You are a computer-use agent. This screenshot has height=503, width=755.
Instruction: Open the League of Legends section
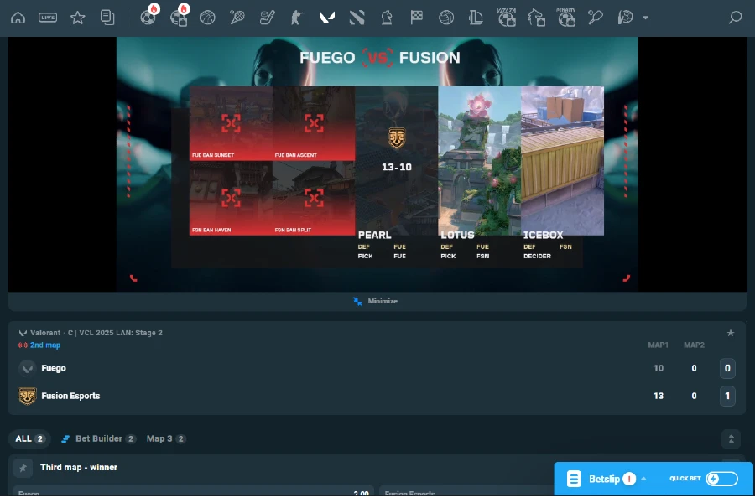pos(476,17)
